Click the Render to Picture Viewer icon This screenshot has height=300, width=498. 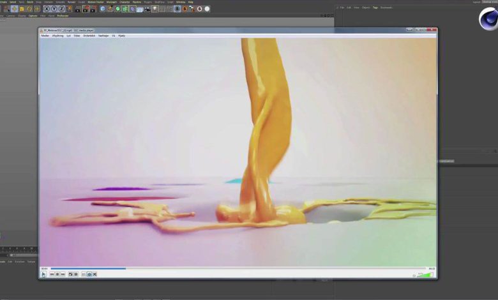pos(86,9)
